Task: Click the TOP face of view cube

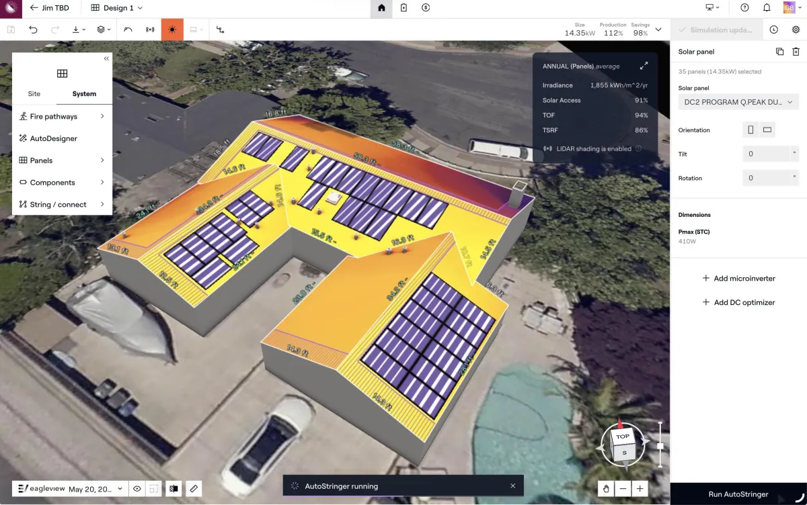Action: point(623,436)
